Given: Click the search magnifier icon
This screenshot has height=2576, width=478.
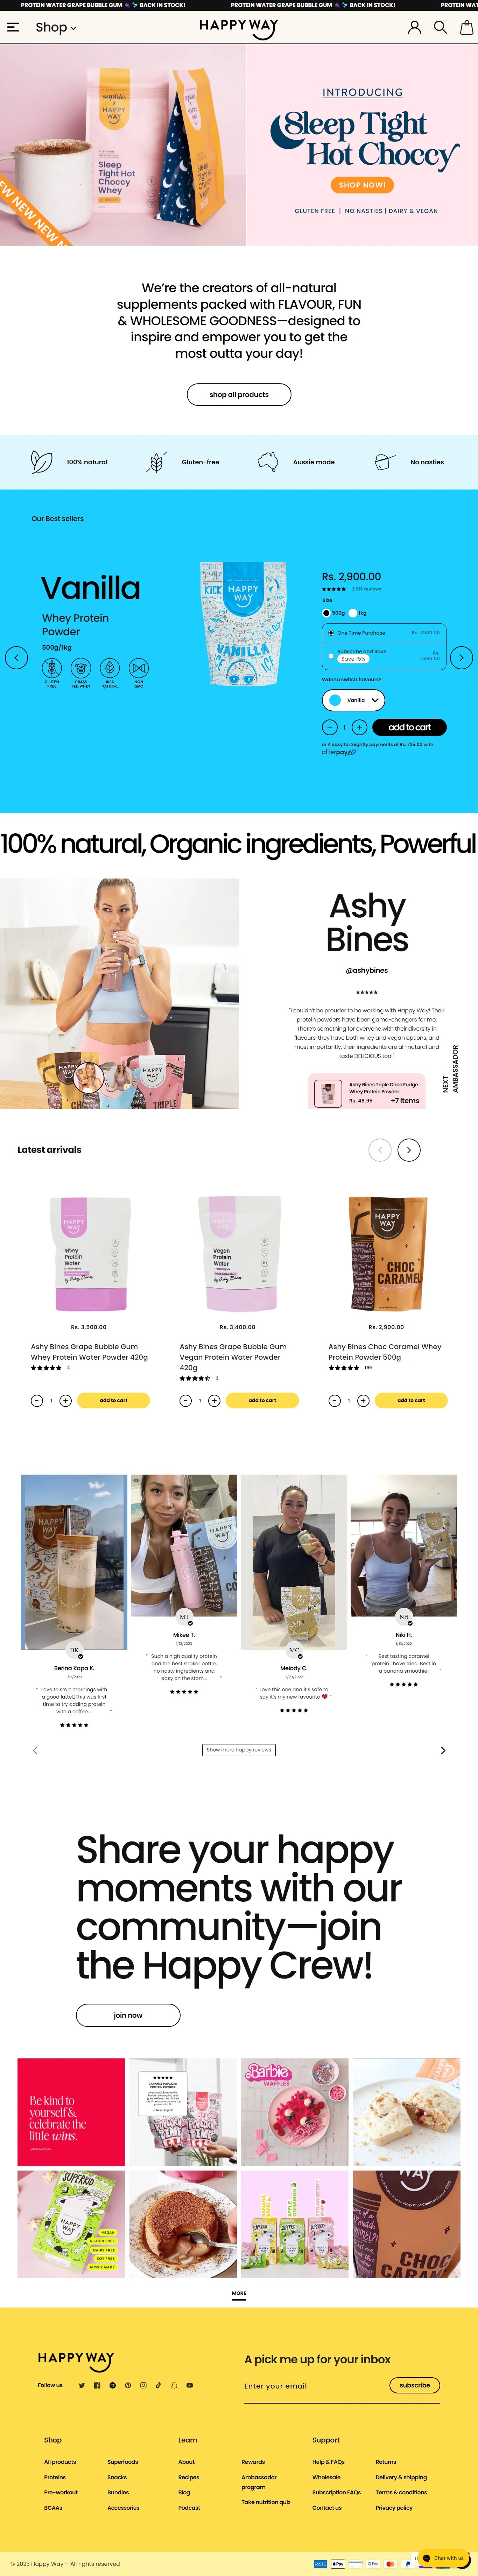Looking at the screenshot, I should tap(440, 27).
